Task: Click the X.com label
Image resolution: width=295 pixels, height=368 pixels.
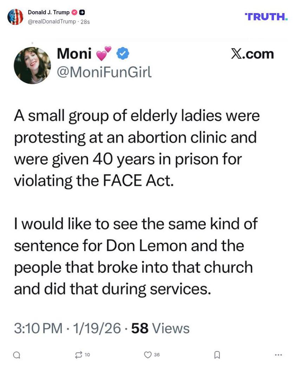Action: (x=252, y=54)
